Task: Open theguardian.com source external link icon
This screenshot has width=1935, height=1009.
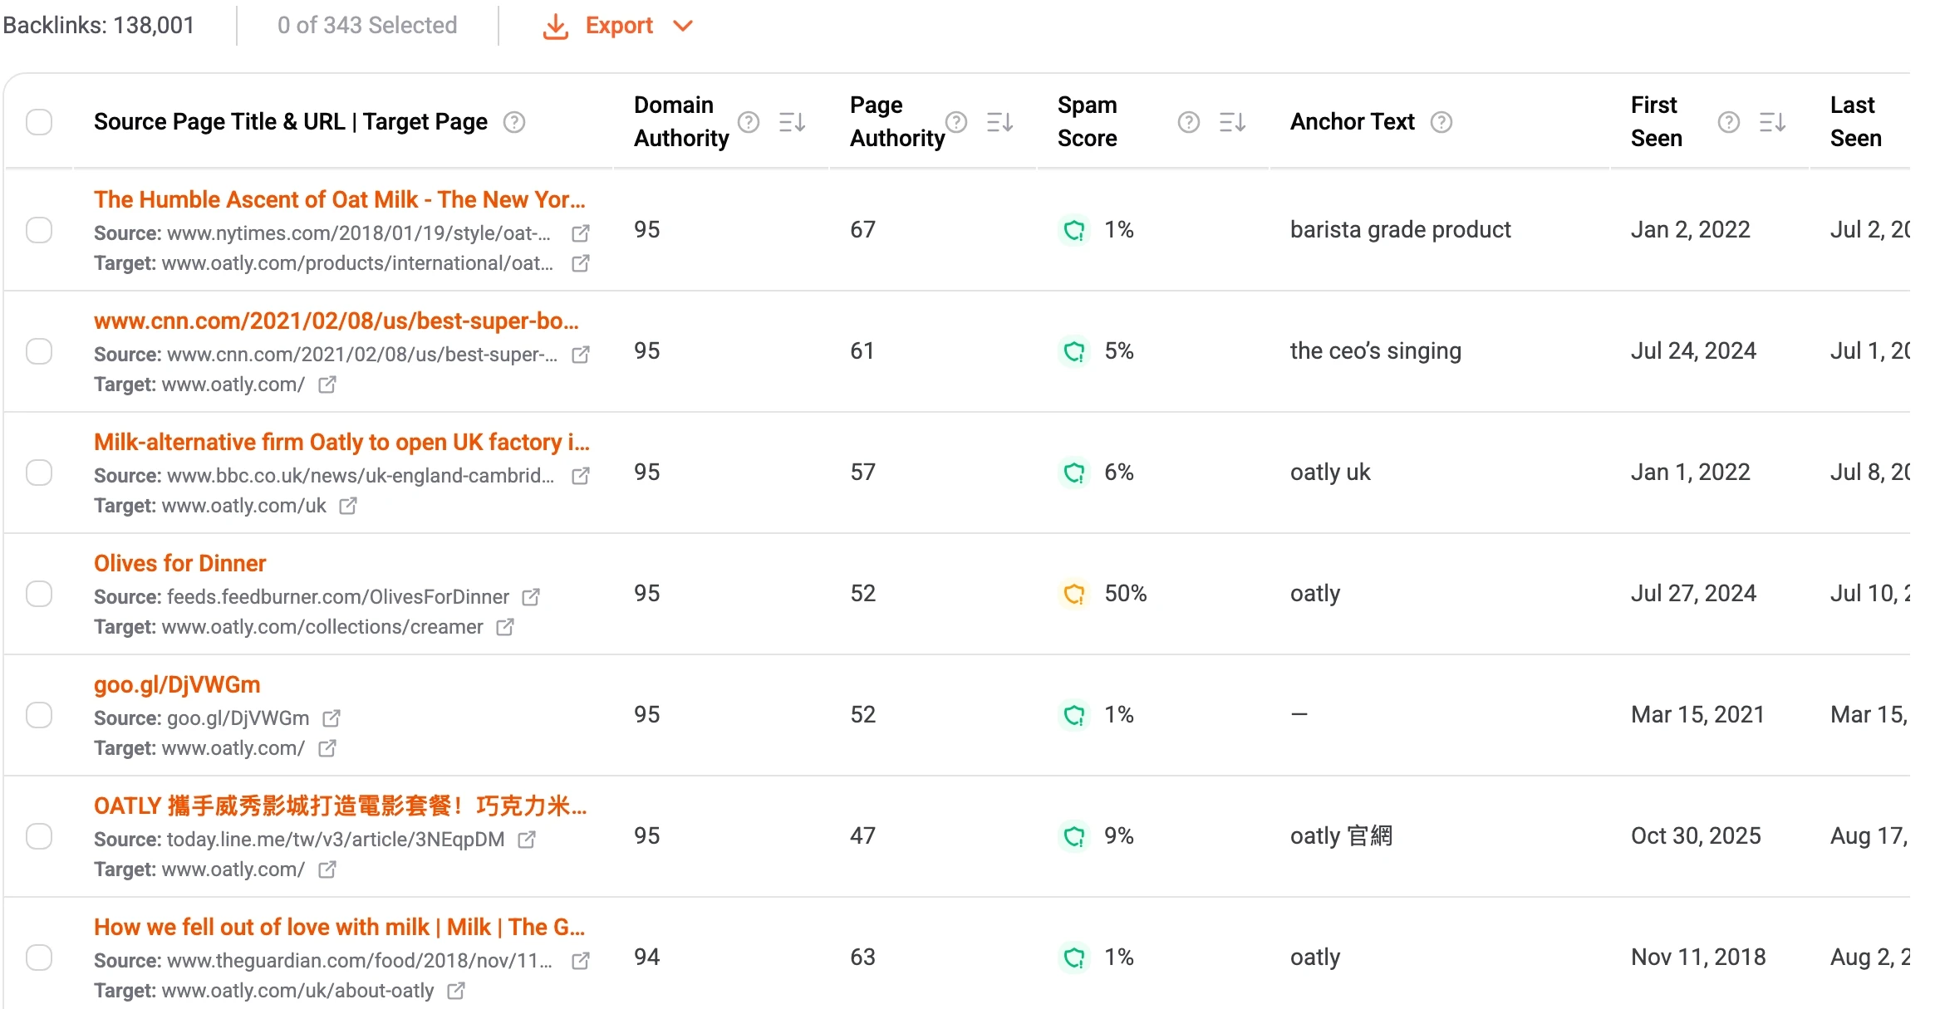Action: tap(581, 961)
